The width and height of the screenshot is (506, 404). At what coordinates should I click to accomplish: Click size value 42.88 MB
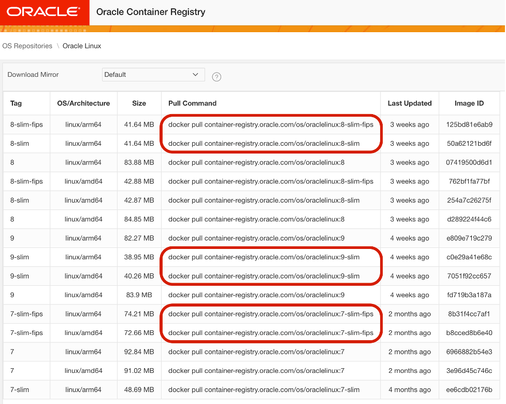pyautogui.click(x=139, y=182)
